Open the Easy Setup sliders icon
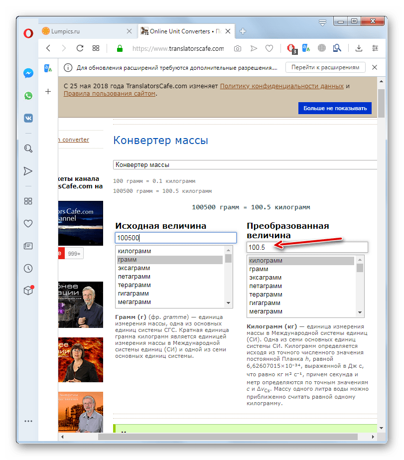The height and width of the screenshot is (460, 404). (x=375, y=48)
